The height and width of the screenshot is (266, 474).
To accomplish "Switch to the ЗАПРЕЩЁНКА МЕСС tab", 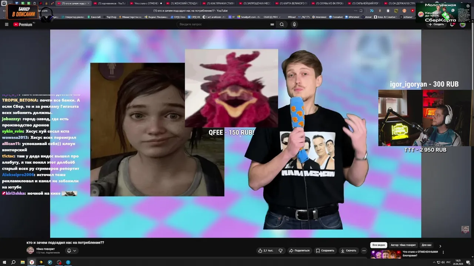I will [255, 3].
